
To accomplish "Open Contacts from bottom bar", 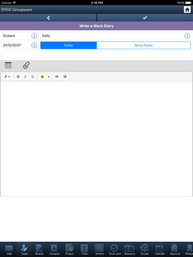I will point(54,250).
